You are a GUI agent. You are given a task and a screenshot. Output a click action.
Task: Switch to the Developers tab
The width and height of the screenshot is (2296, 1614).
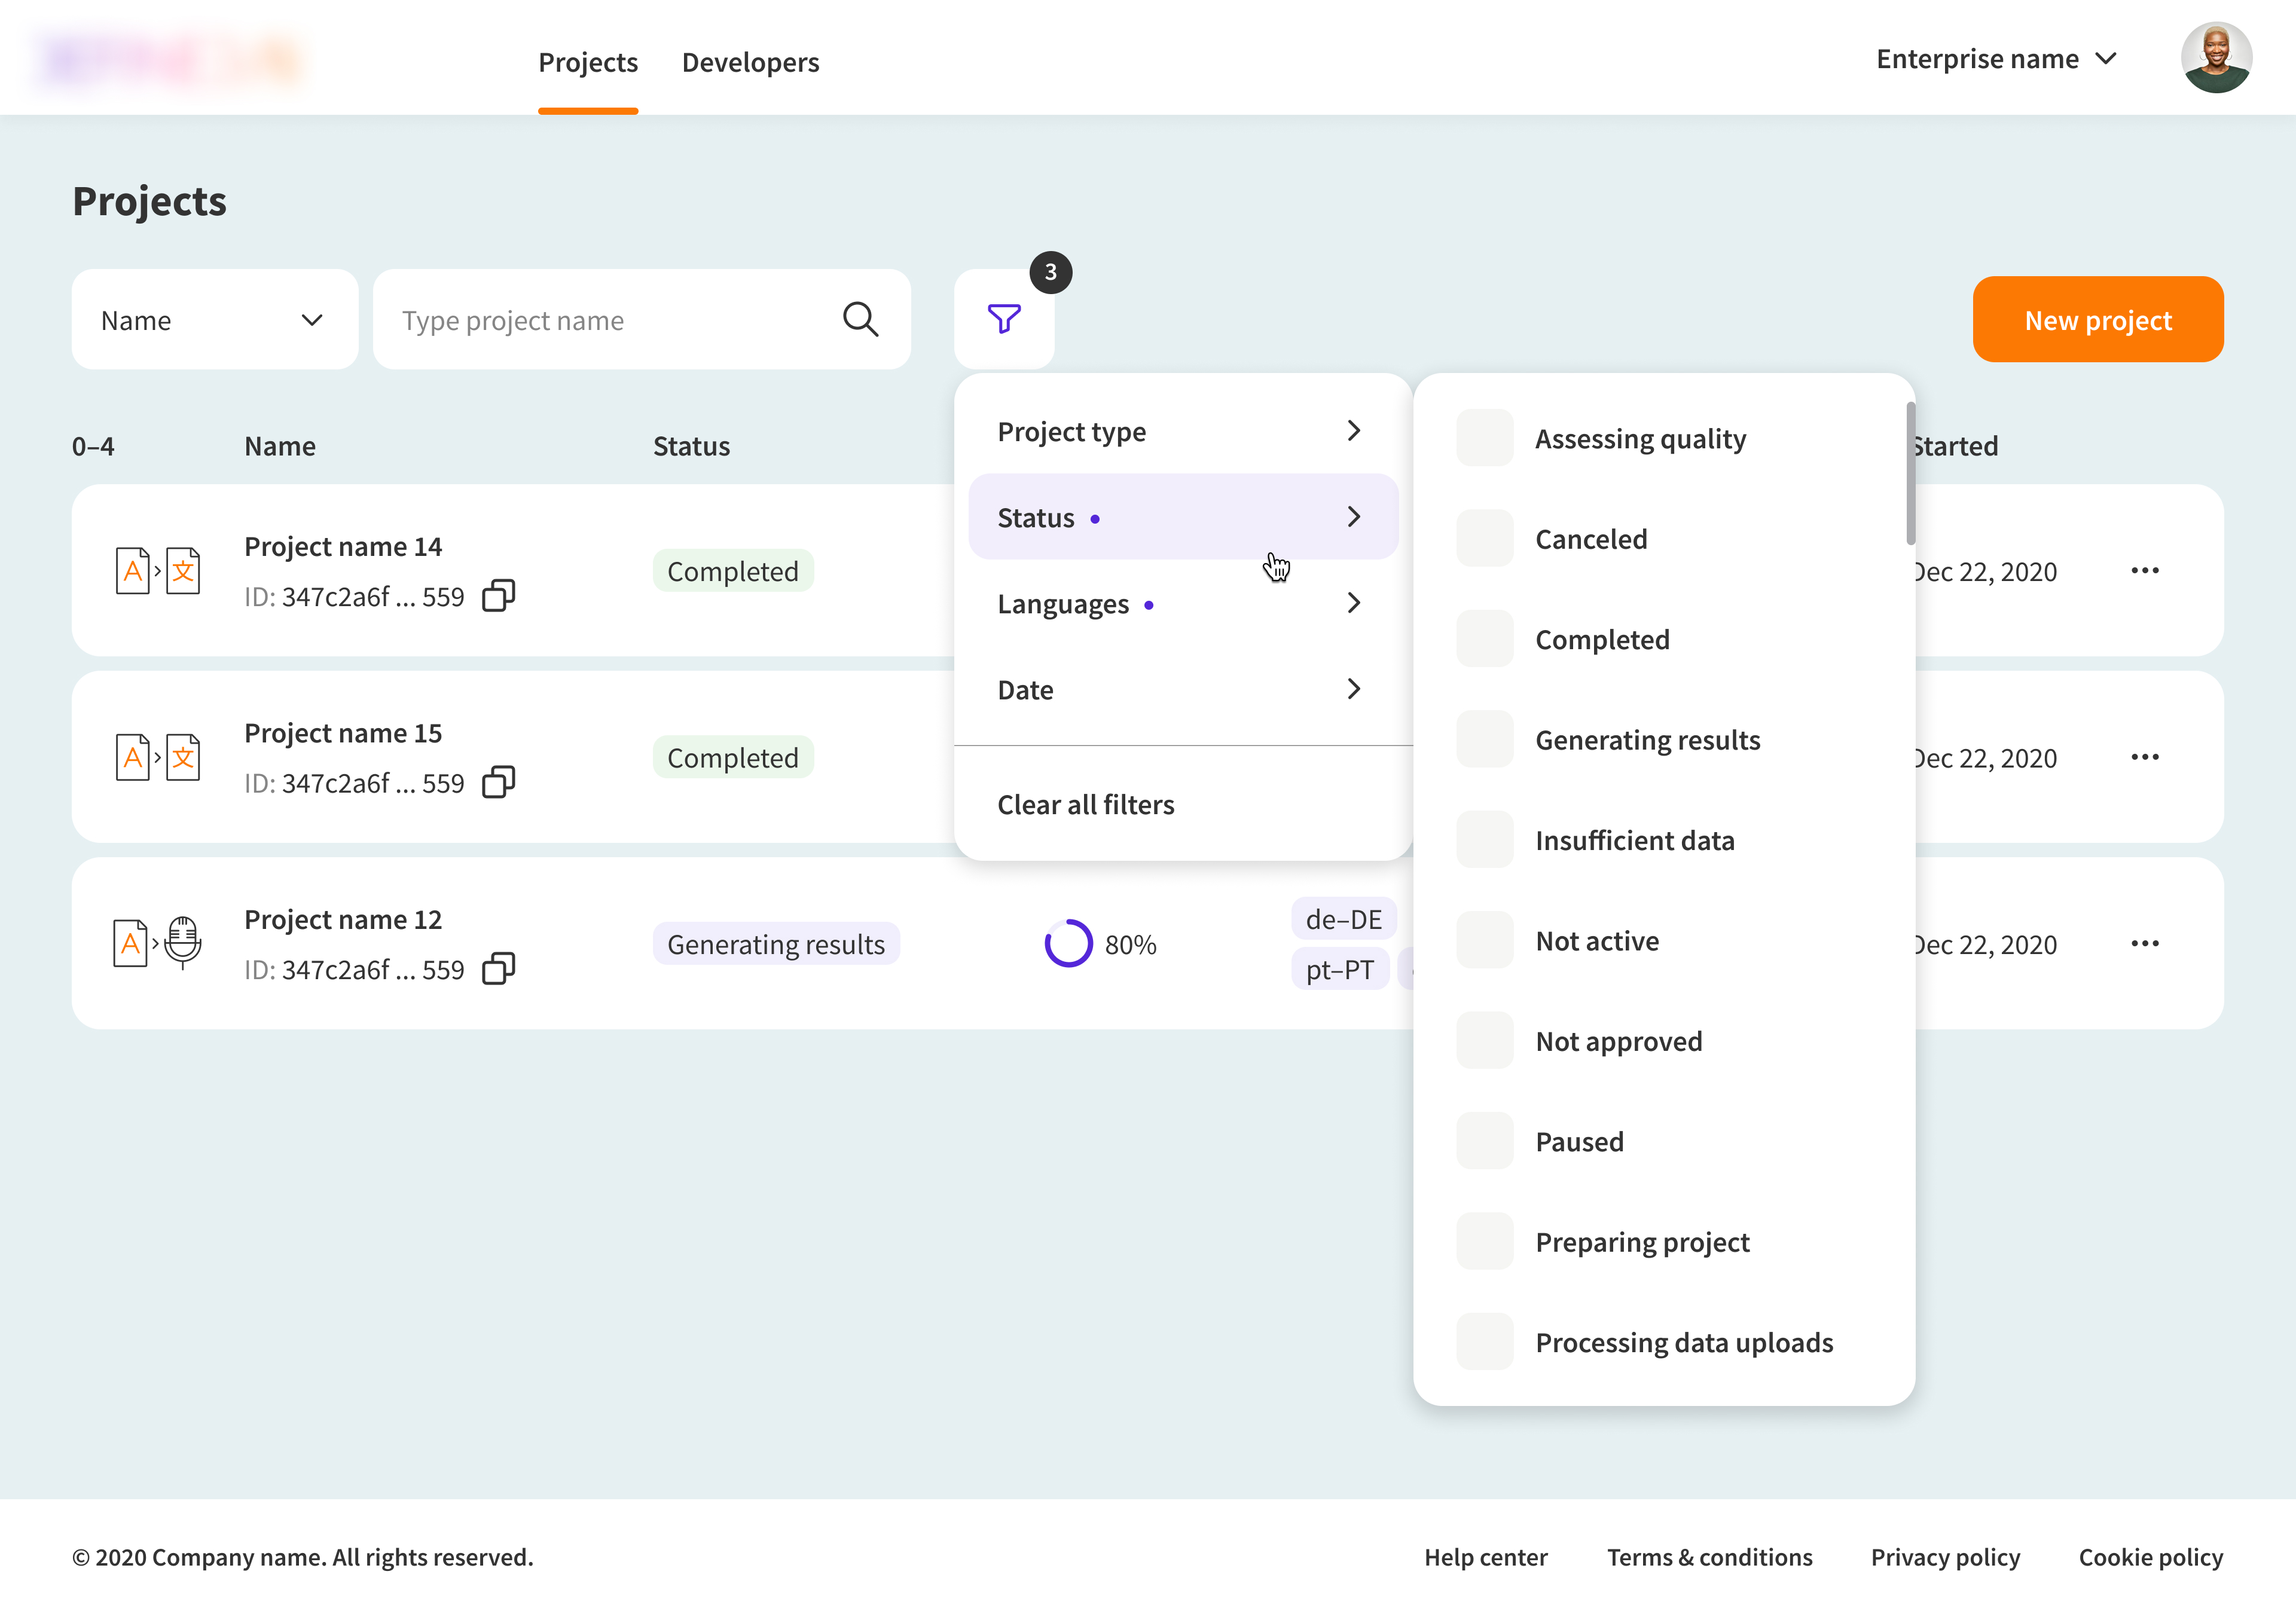coord(750,62)
